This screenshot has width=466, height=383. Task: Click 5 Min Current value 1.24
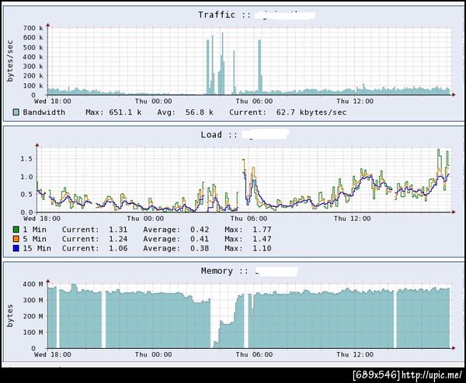[118, 239]
